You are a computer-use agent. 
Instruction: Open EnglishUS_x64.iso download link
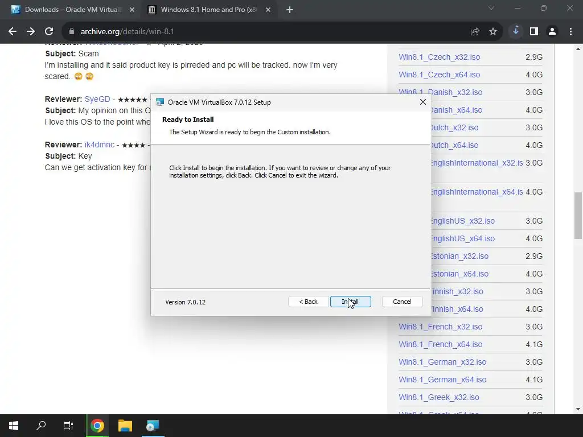click(x=463, y=238)
